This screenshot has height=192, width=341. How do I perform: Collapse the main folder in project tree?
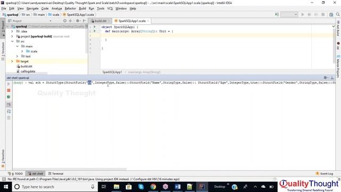[17, 46]
